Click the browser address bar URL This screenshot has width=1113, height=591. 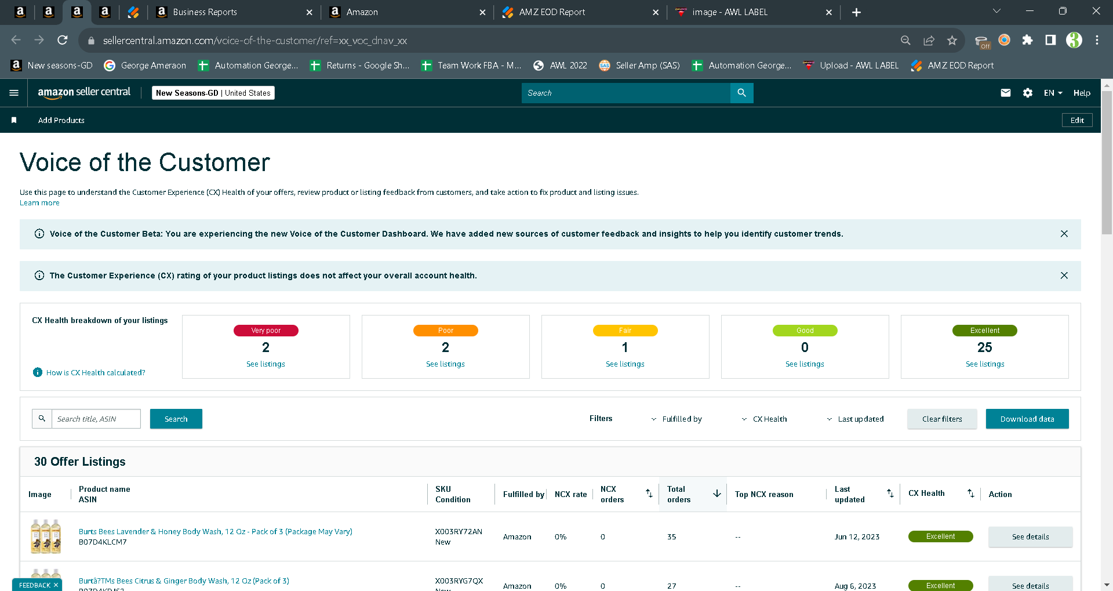point(255,41)
